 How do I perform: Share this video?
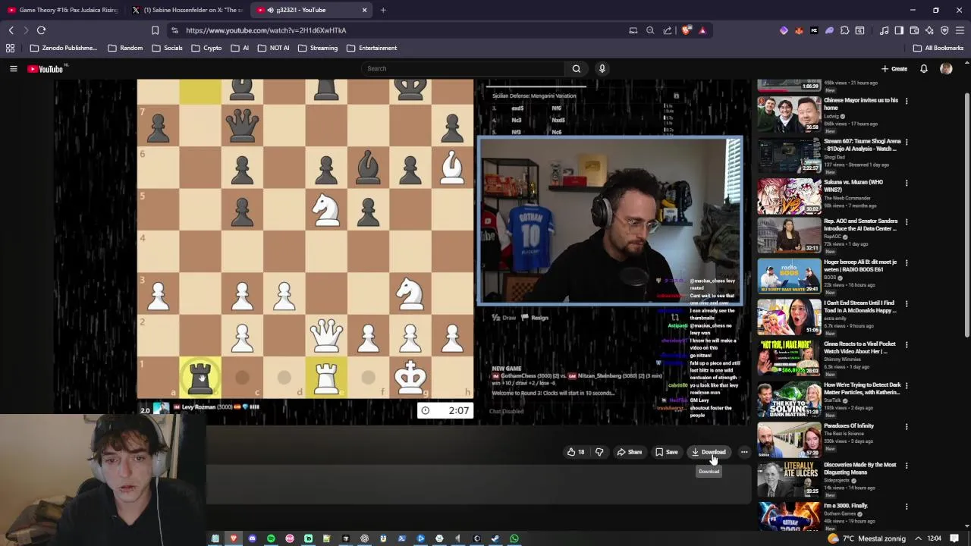(629, 452)
